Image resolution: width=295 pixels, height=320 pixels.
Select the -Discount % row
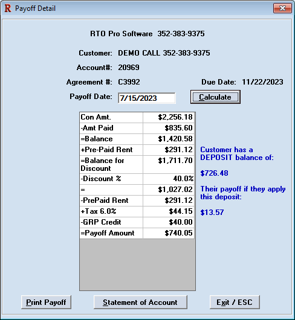tap(137, 179)
